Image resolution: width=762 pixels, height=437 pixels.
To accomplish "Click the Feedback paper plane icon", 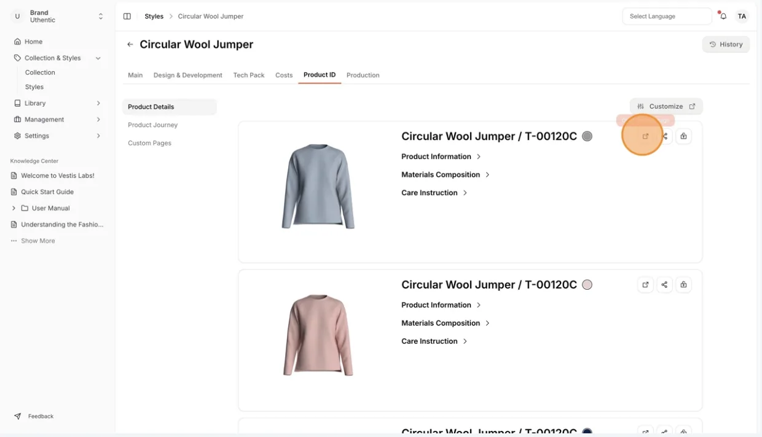I will 17,416.
